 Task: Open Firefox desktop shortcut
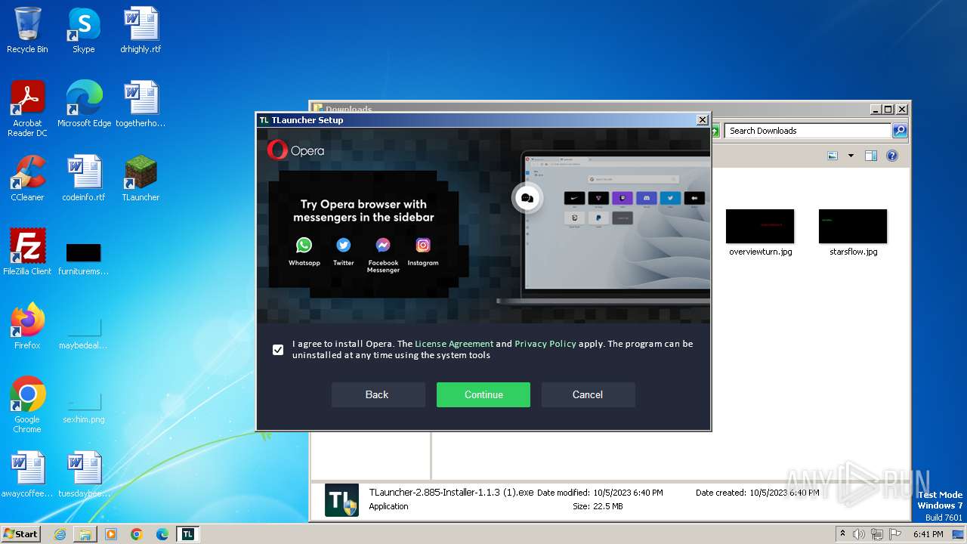click(27, 326)
